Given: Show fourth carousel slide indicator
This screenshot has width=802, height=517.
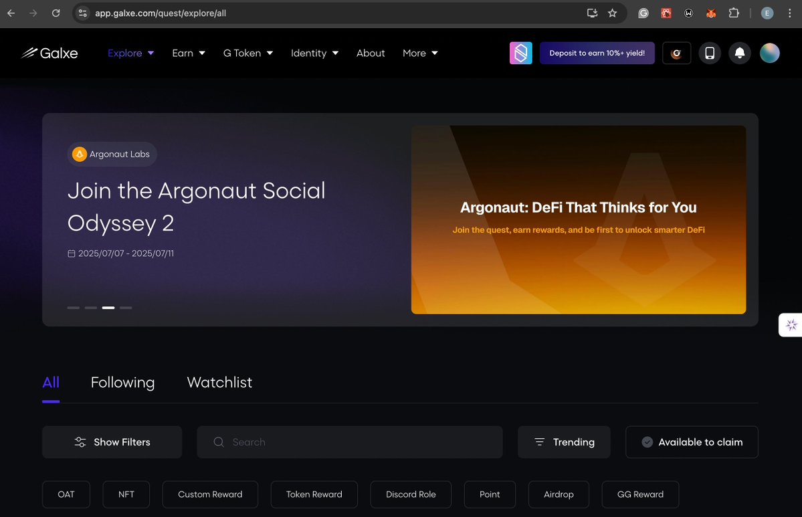Looking at the screenshot, I should 126,308.
